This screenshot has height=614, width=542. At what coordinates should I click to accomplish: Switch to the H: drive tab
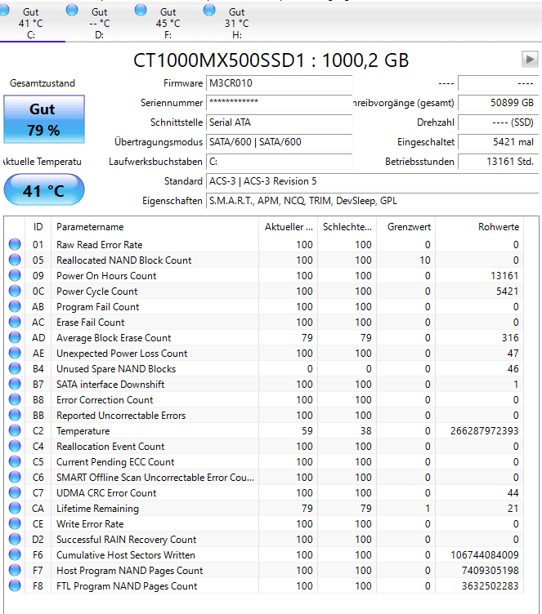coord(236,24)
